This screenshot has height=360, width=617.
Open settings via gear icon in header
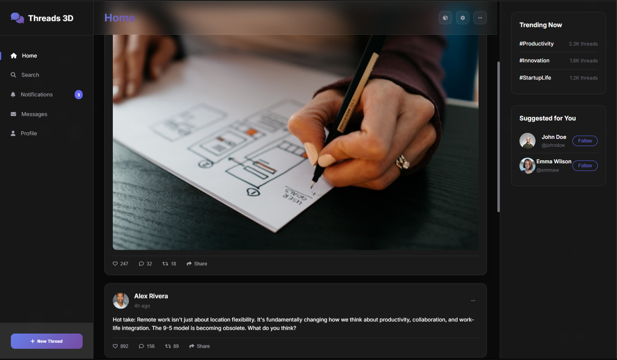click(x=463, y=18)
